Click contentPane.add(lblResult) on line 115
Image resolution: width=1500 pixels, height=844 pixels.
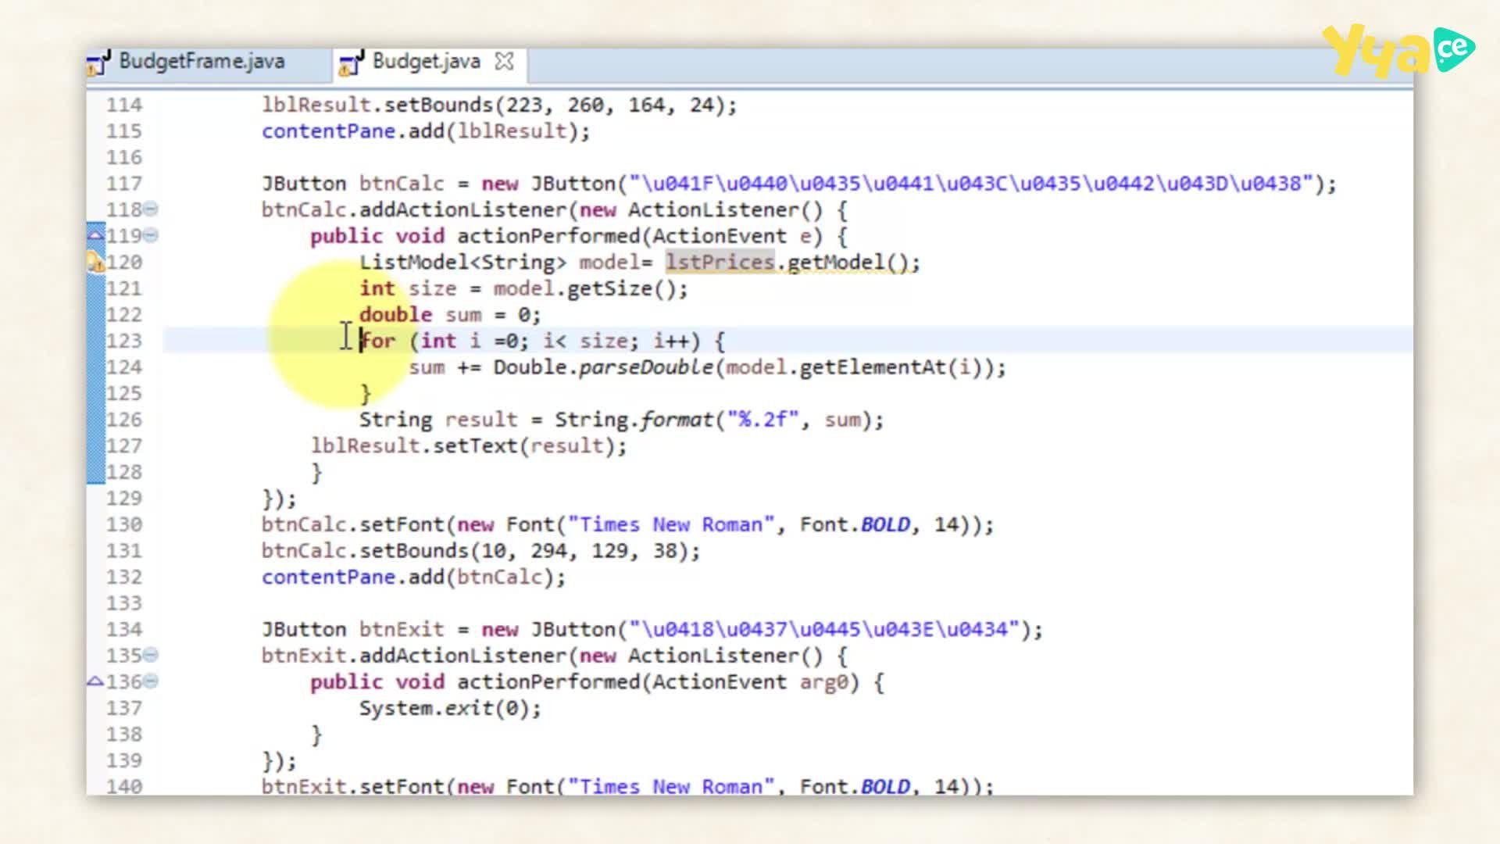click(426, 131)
